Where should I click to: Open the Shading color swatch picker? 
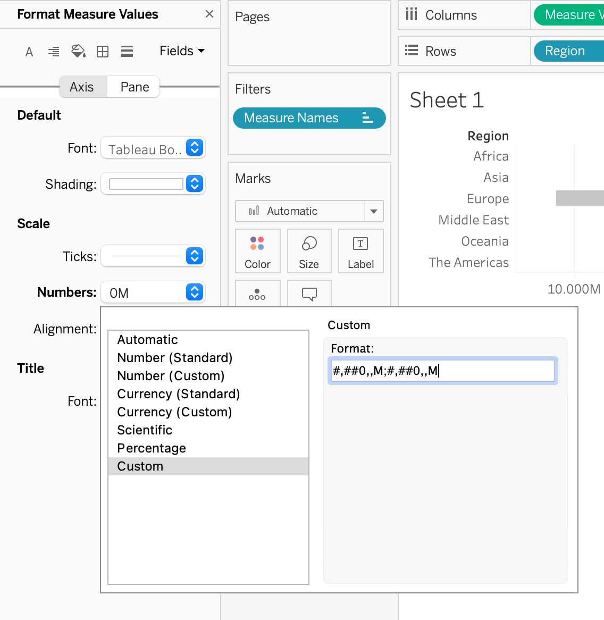pyautogui.click(x=153, y=184)
